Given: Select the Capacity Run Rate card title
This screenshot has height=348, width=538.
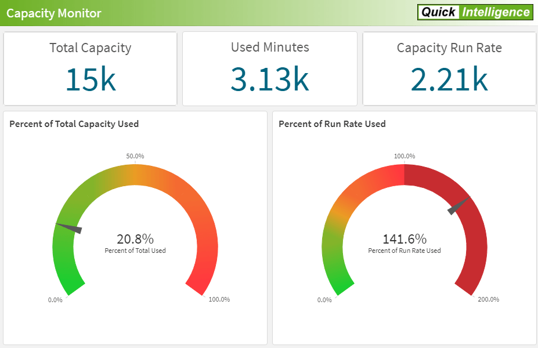Looking at the screenshot, I should pyautogui.click(x=449, y=48).
